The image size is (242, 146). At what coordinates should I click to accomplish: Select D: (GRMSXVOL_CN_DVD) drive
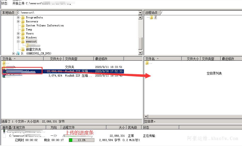click(36, 53)
